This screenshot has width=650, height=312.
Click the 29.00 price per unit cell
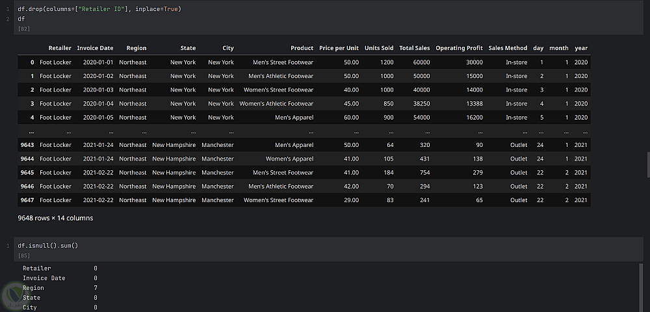pos(351,200)
